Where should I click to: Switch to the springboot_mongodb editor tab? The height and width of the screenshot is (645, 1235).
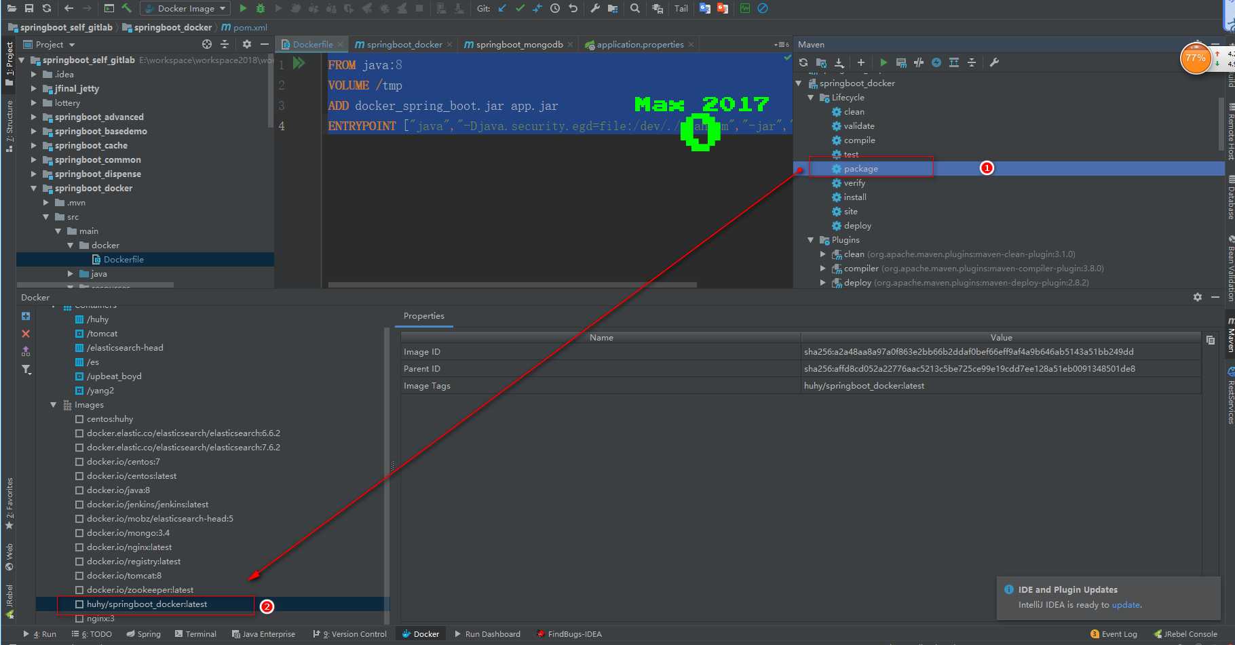point(518,44)
